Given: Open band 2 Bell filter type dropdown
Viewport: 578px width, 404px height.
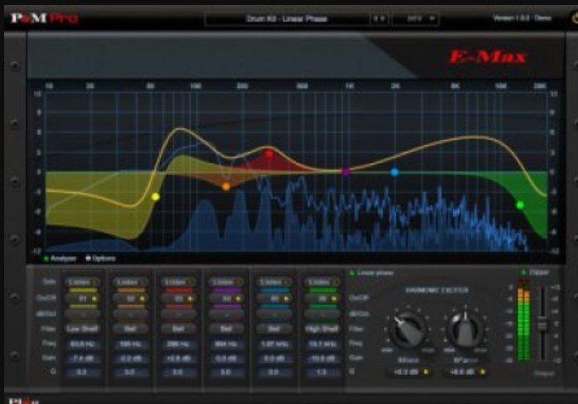Looking at the screenshot, I should point(131,329).
